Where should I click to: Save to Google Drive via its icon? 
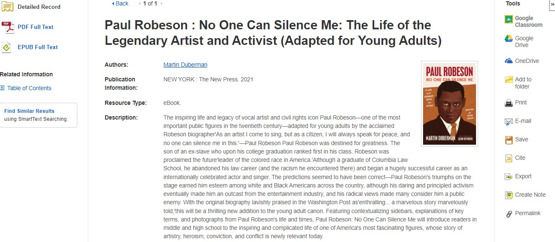508,39
